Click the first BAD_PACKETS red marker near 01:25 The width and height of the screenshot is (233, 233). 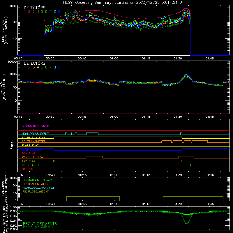(x=168, y=169)
